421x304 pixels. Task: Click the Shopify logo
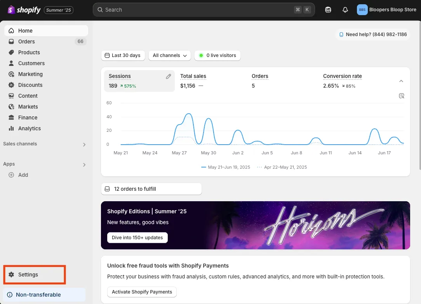tap(24, 10)
